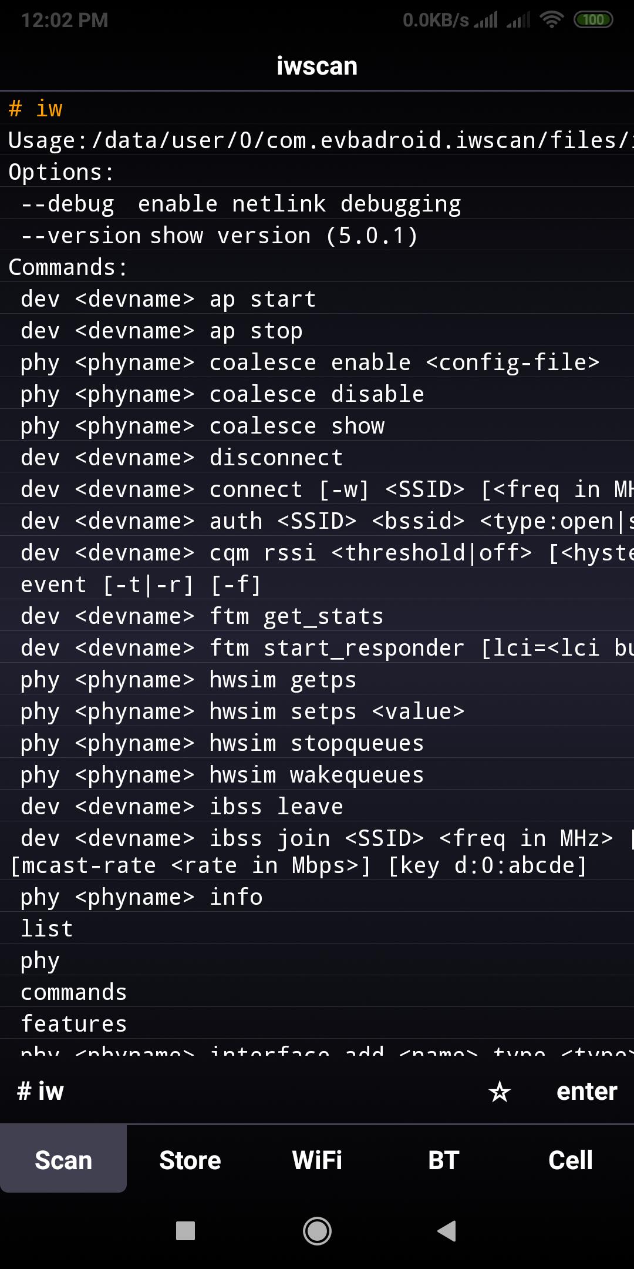This screenshot has height=1269, width=634.
Task: Tap the star favorite icon
Action: 500,1092
